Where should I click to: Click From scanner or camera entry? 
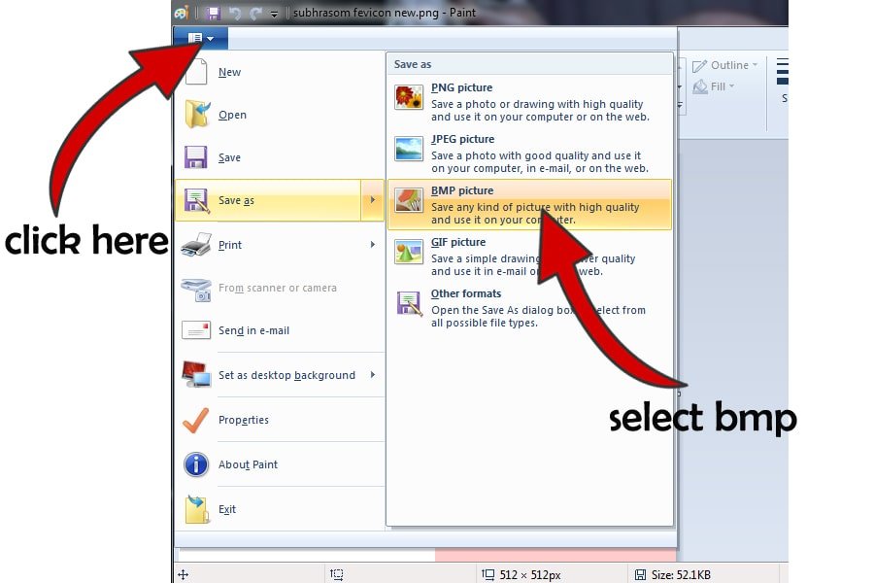[280, 288]
